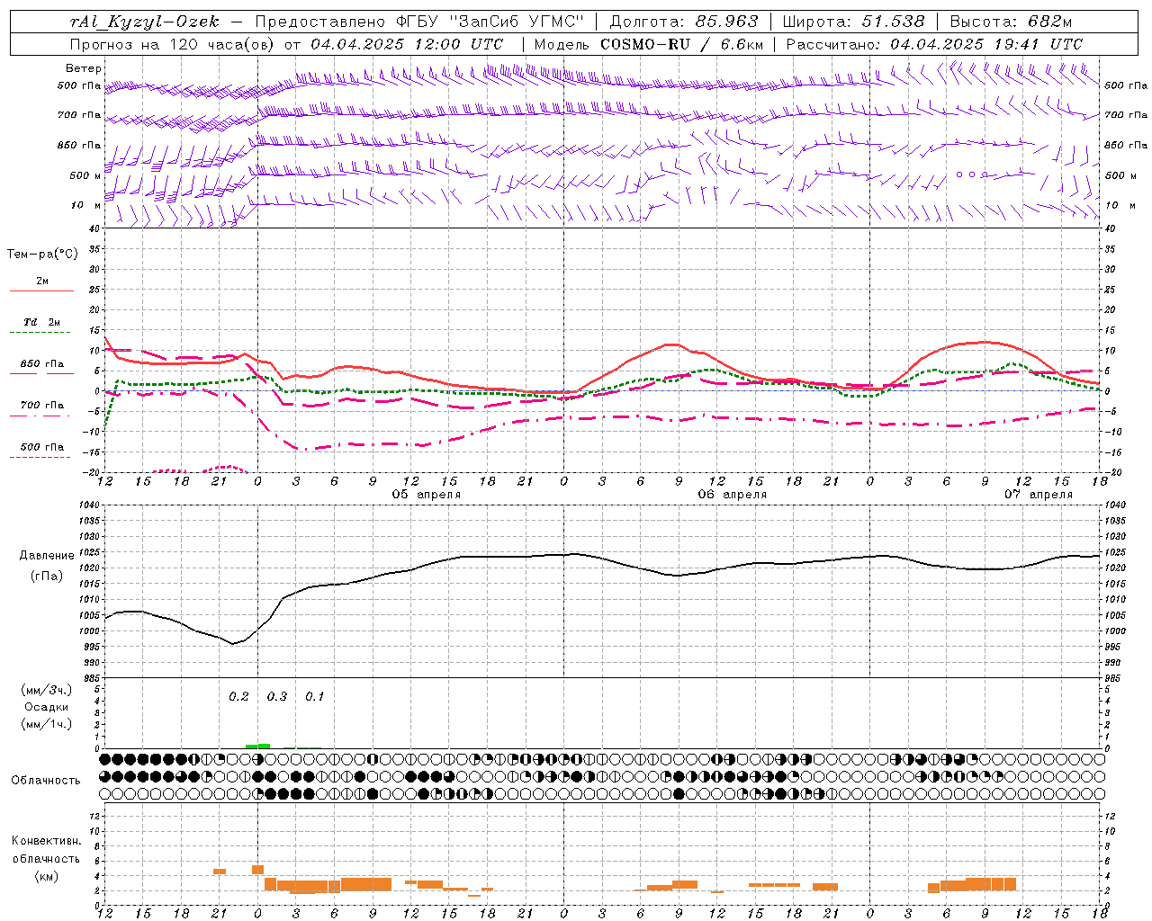The image size is (1152, 921).
Task: Click the Модель COSMO-RU / 6.6км label
Action: [x=649, y=44]
